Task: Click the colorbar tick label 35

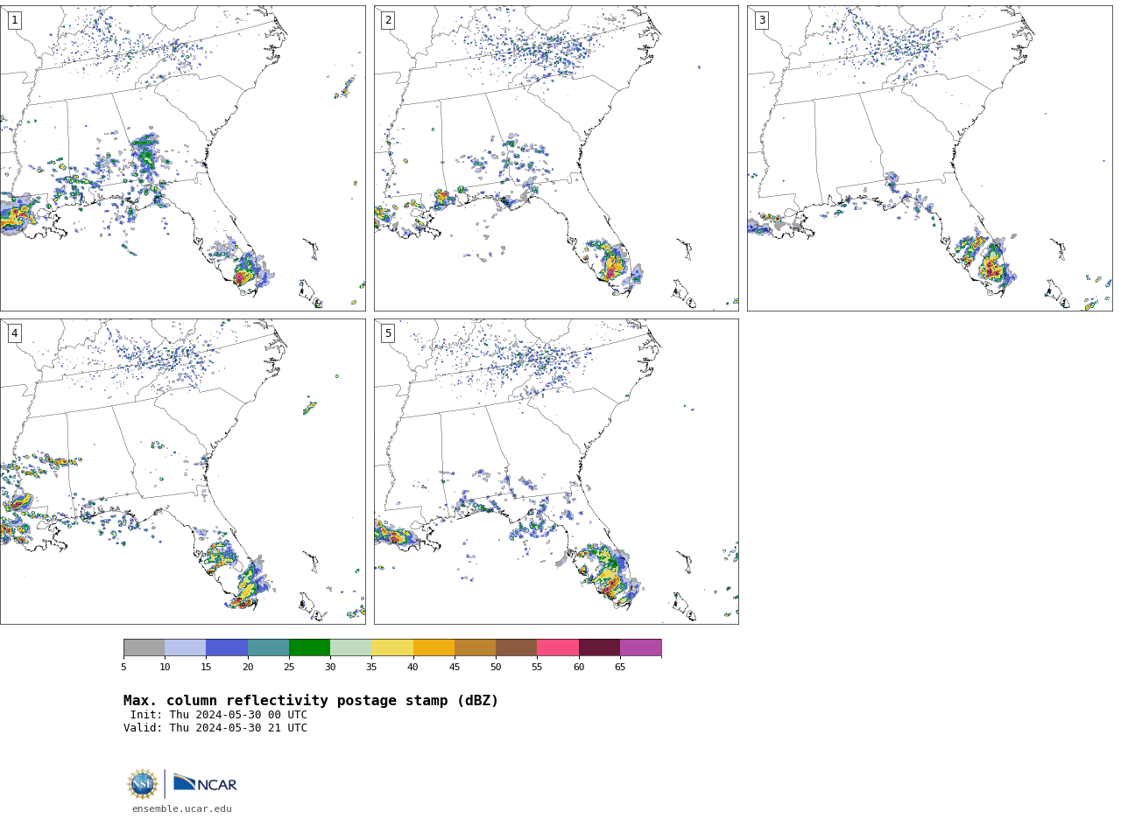Action: coord(371,668)
